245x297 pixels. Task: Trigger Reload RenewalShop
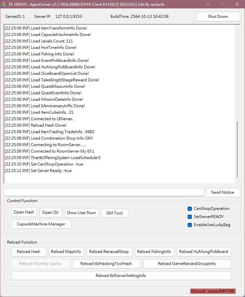(x=109, y=252)
